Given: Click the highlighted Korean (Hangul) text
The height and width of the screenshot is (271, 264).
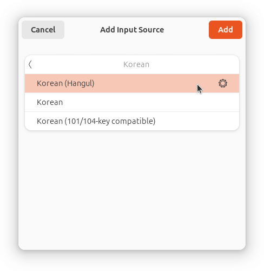Looking at the screenshot, I should click(65, 83).
